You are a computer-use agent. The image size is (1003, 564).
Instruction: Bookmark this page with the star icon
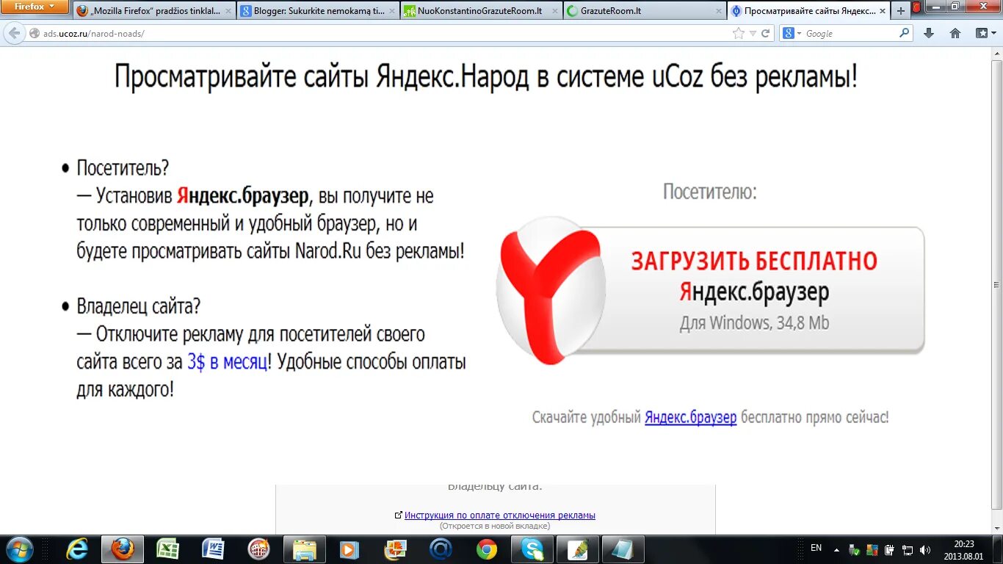(739, 34)
